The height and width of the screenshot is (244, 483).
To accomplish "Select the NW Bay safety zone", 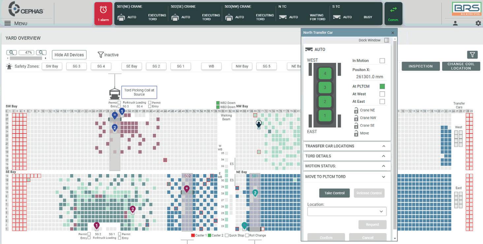I will (242, 66).
